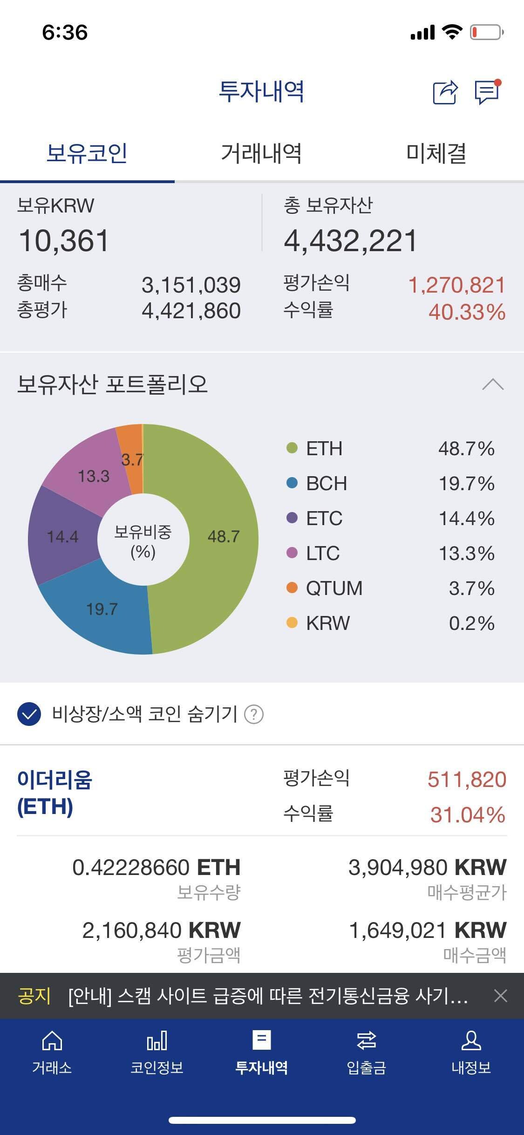Open chat with notification badge
Screen dimensions: 524x1135
tap(486, 91)
